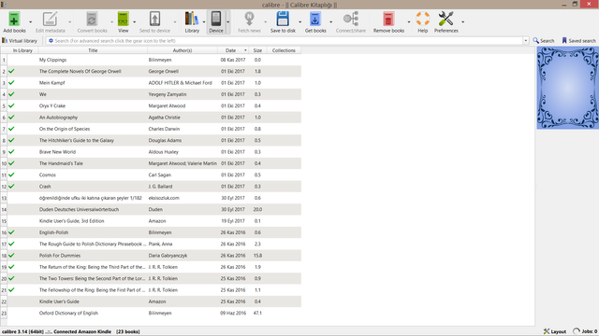Expand the Add books dropdown arrow
This screenshot has width=599, height=336.
(x=31, y=22)
